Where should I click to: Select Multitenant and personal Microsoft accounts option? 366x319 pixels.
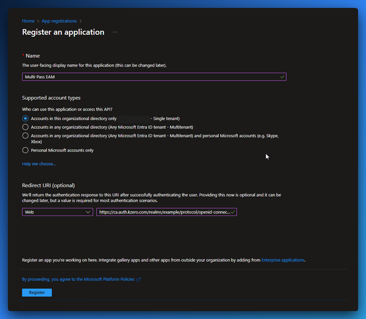25,136
